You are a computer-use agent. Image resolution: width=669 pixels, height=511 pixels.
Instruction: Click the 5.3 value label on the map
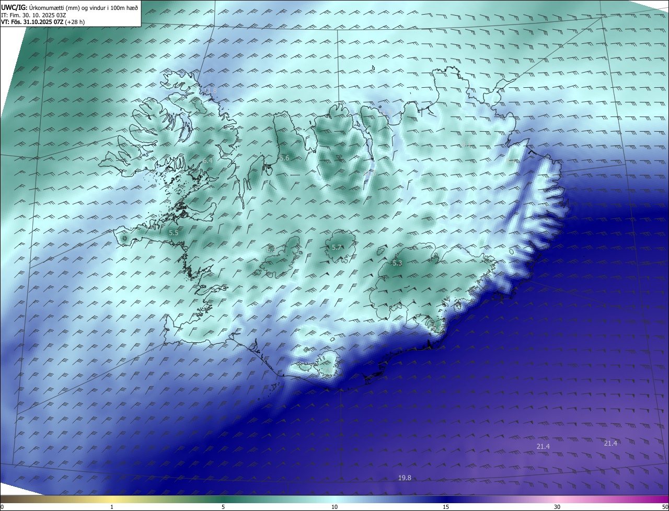(397, 263)
